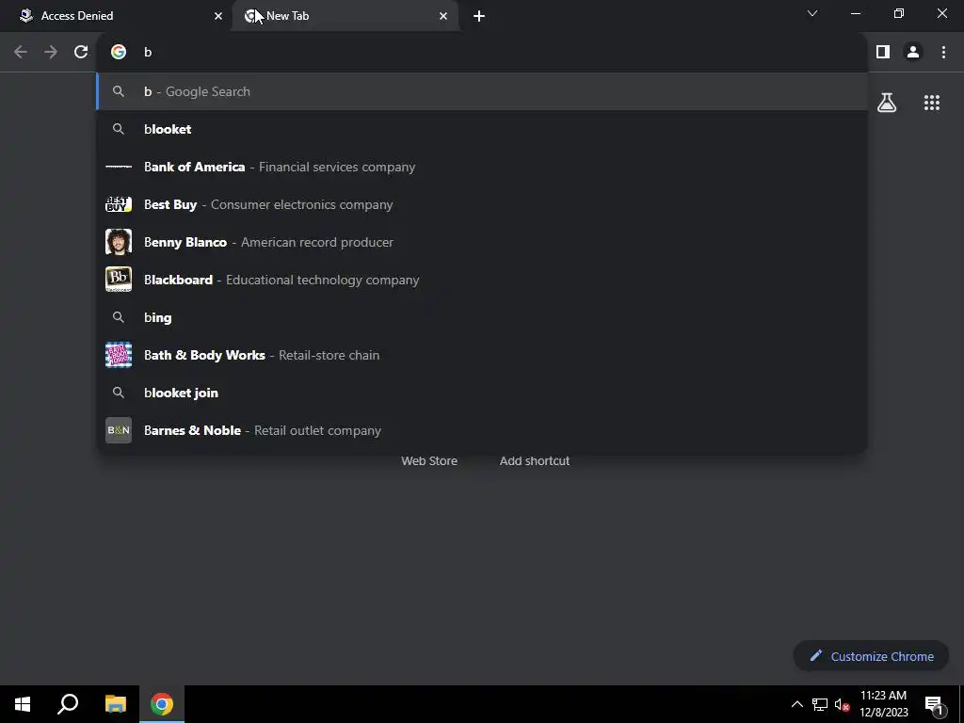The height and width of the screenshot is (723, 964).
Task: Click the magnifier icon beside 'blooket join'
Action: [x=119, y=393]
